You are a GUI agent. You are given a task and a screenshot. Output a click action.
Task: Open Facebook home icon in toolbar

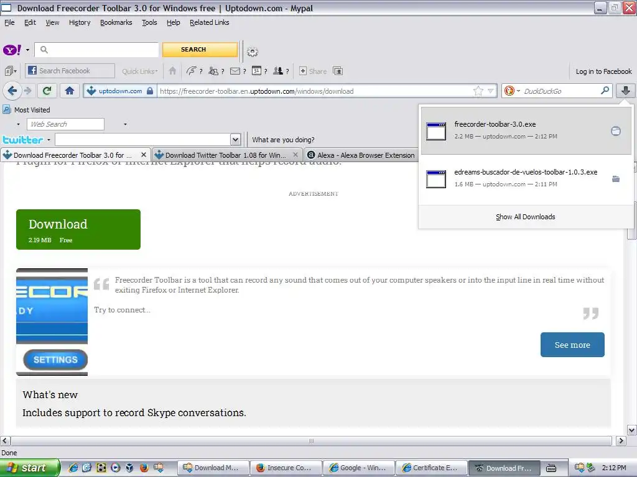172,71
